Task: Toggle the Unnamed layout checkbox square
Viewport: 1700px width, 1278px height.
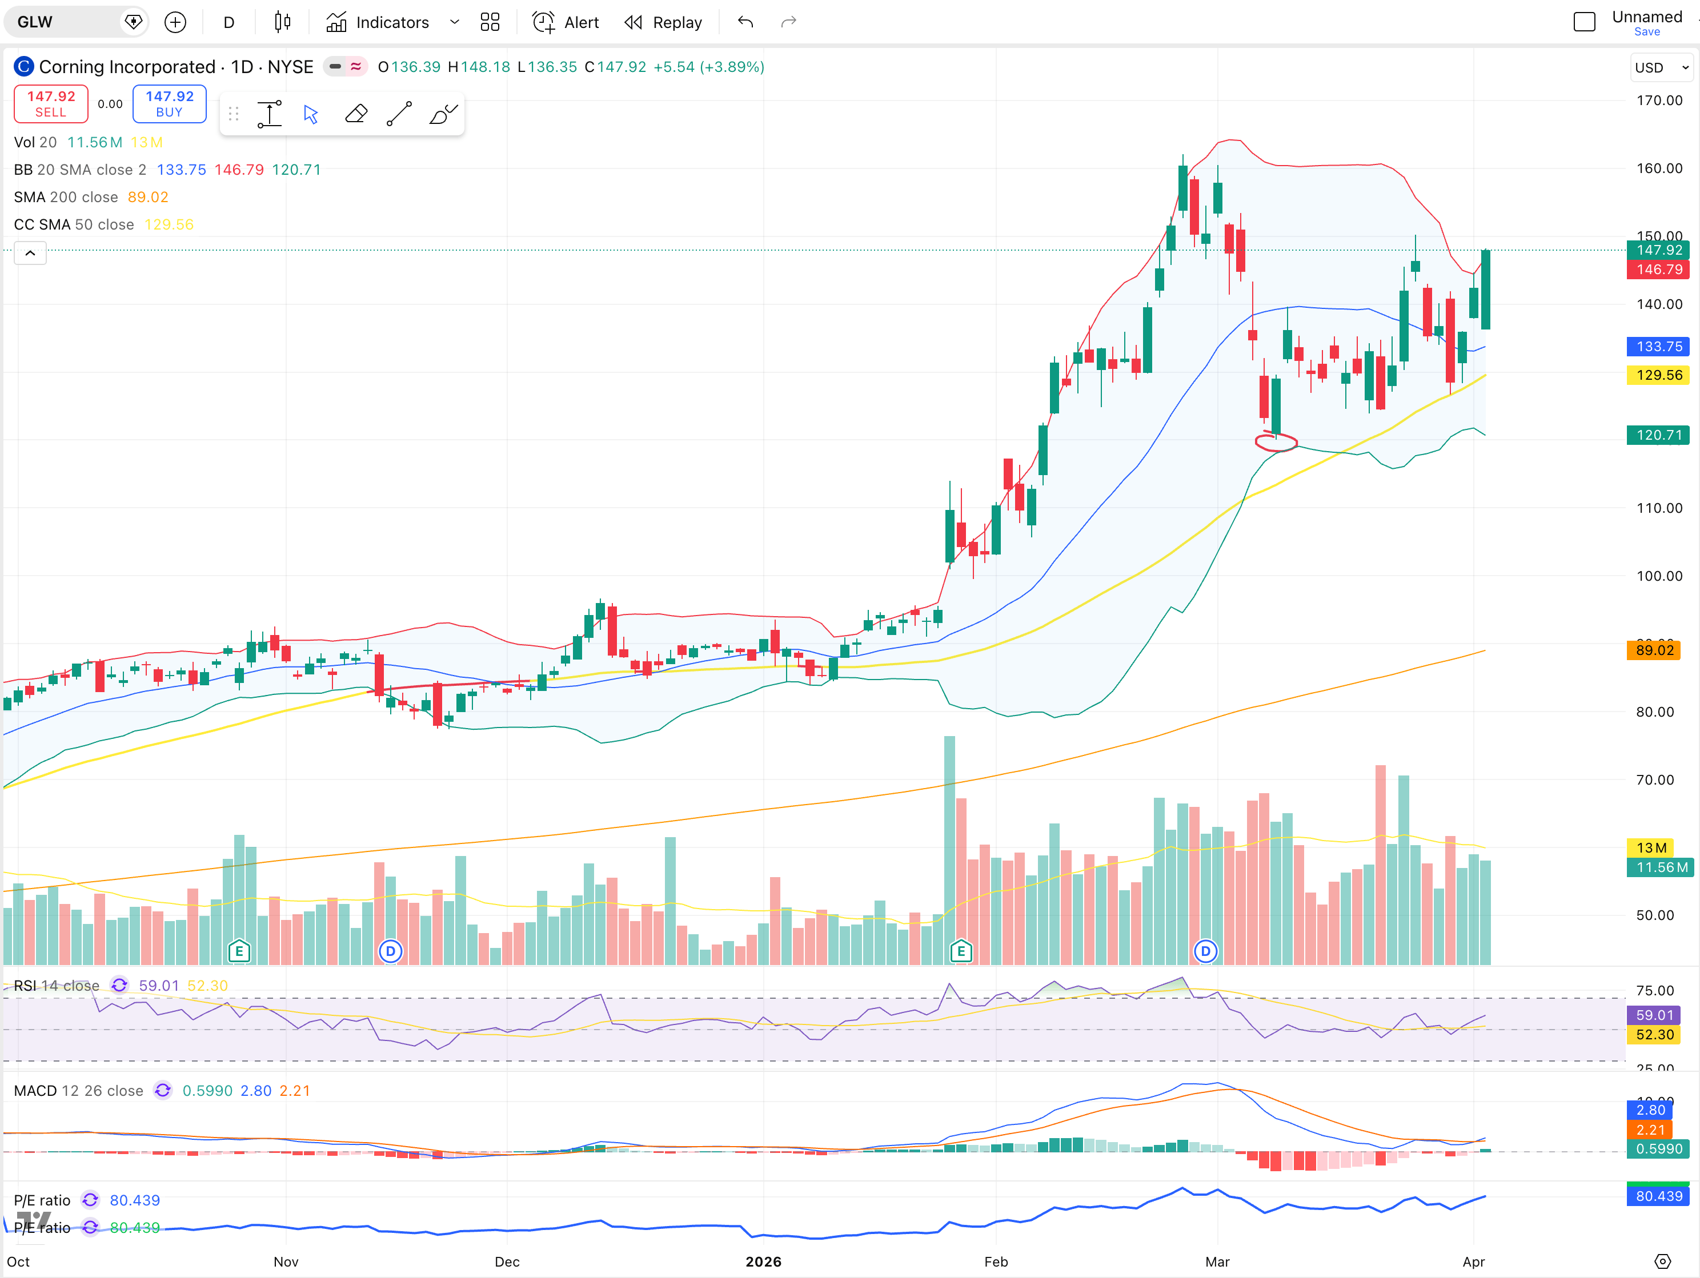Action: pos(1584,22)
